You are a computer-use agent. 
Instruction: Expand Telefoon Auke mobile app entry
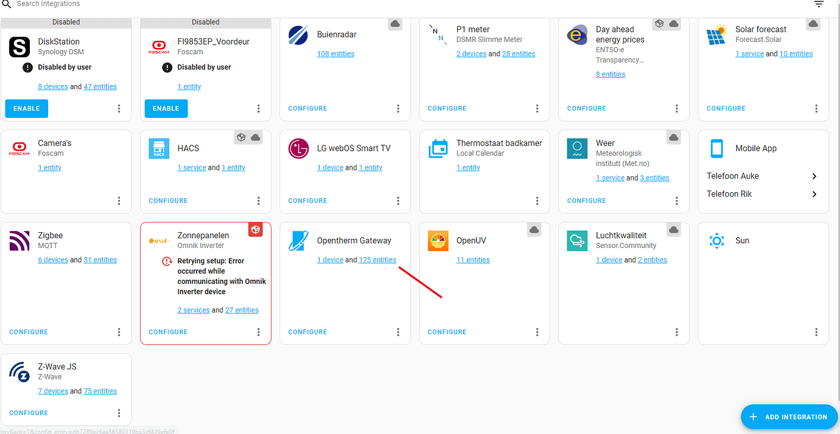click(x=763, y=176)
